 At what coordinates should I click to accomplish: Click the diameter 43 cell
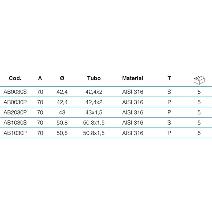click(x=62, y=113)
